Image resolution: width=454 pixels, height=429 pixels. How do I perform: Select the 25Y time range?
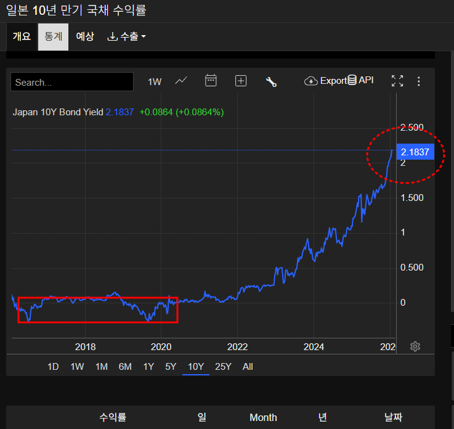(223, 367)
